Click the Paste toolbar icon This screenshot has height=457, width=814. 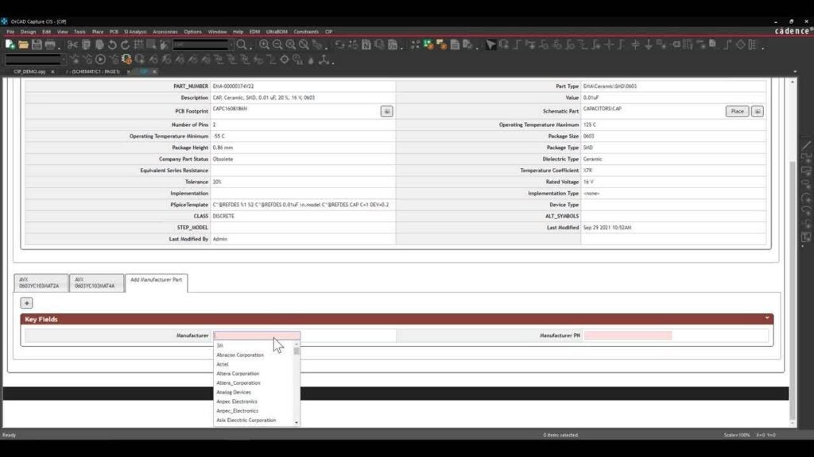[x=99, y=45]
